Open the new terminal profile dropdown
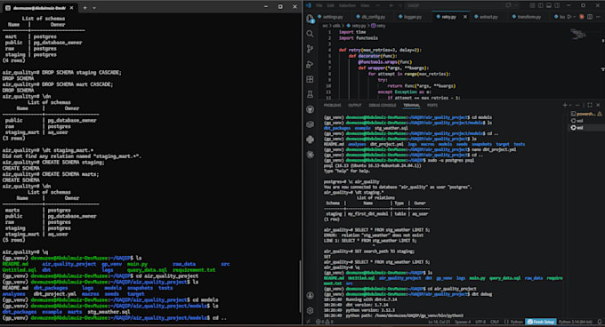This screenshot has height=327, width=605. (570, 105)
